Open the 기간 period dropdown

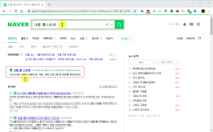tap(22, 47)
